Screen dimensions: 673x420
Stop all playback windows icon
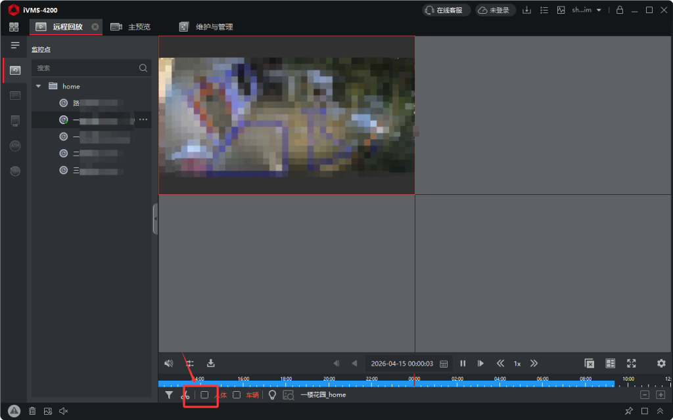[590, 364]
